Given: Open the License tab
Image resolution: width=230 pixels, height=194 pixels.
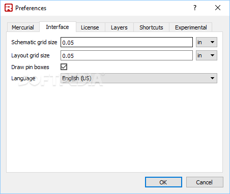Looking at the screenshot, I should 90,27.
